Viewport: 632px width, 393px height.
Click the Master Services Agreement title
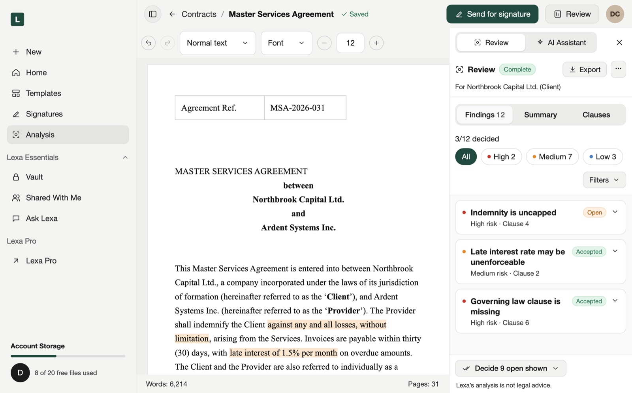coord(281,14)
